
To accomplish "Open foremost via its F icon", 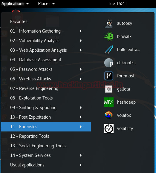I will 109,76.
